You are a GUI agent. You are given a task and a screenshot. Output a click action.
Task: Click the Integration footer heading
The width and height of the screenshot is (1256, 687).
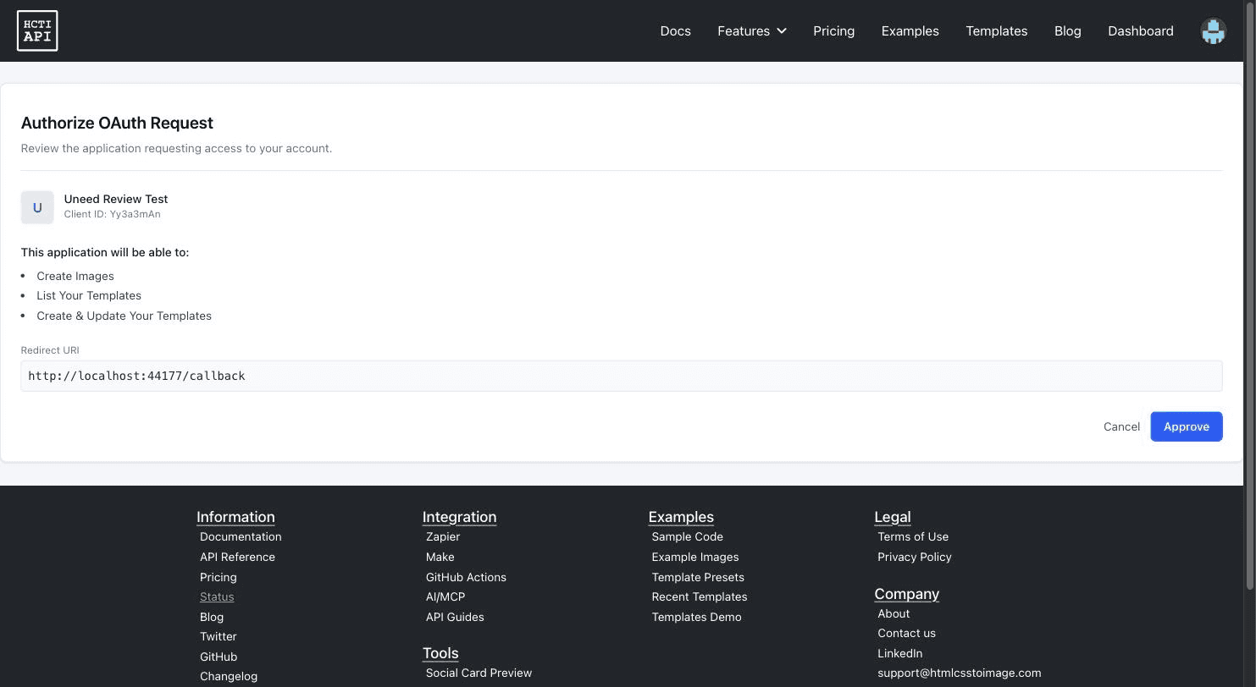(459, 517)
